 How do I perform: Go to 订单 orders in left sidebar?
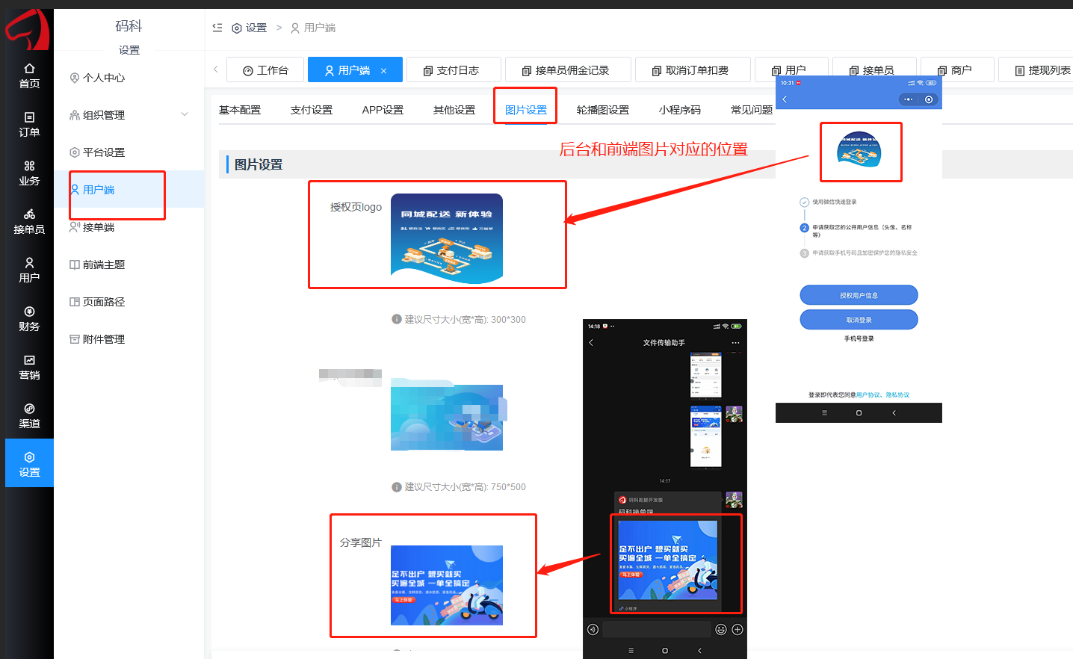tap(29, 124)
